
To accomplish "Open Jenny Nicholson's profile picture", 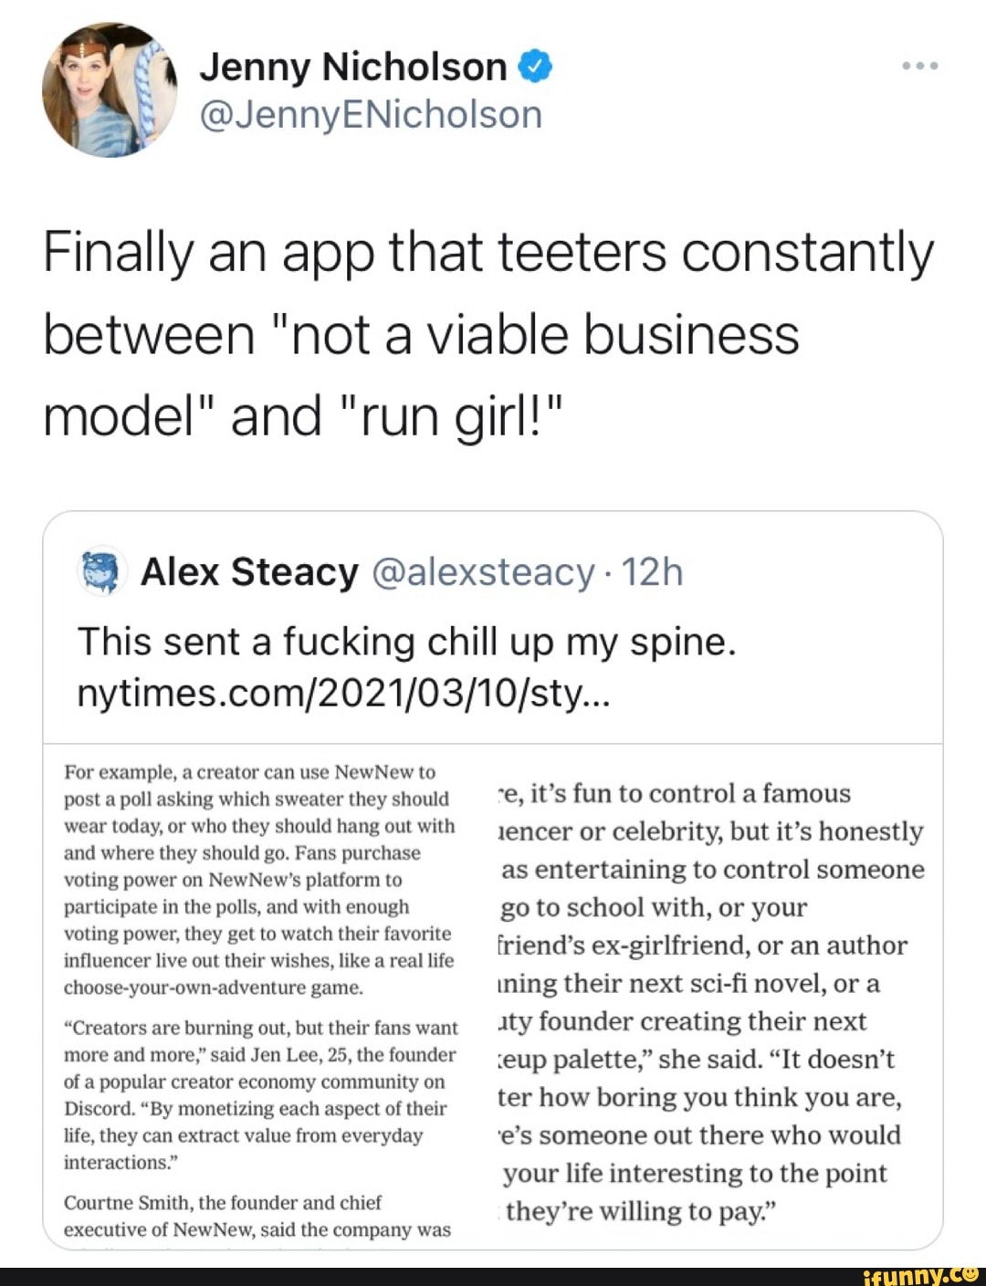I will pos(110,89).
